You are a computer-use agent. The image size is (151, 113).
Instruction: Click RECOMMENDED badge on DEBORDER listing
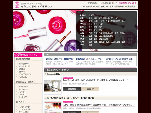coord(68,102)
